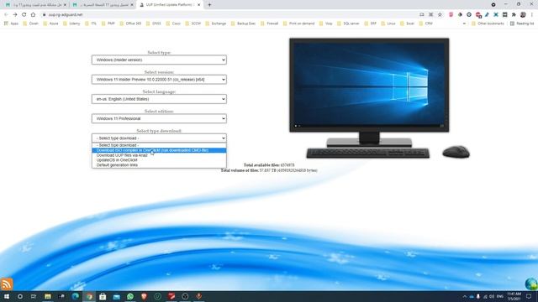Switch to the UUP Unified Update Platform tab

[x=170, y=5]
